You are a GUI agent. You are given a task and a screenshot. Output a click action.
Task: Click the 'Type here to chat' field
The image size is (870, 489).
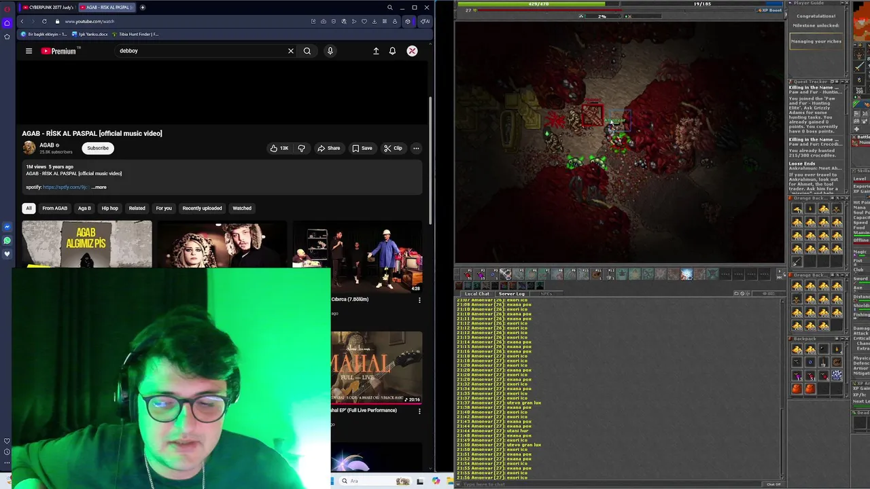click(608, 484)
